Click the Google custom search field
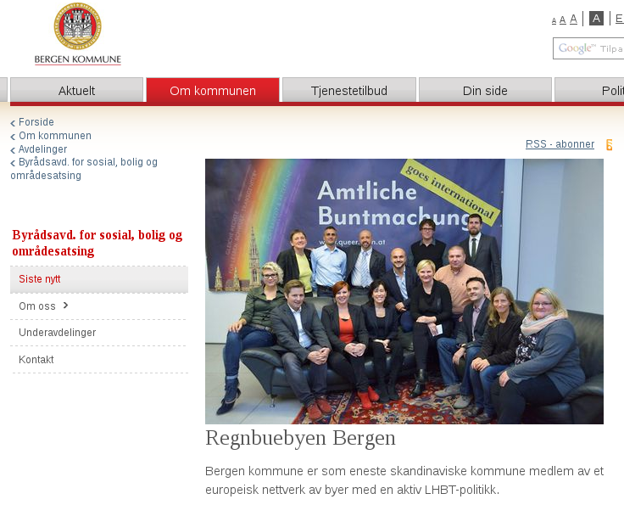 pos(588,48)
